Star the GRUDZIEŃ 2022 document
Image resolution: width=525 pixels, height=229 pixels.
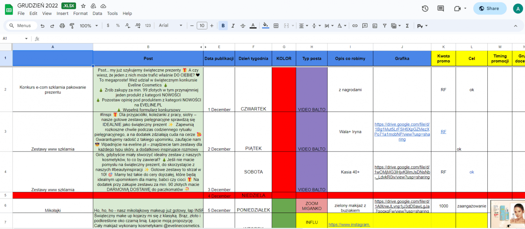pos(83,6)
